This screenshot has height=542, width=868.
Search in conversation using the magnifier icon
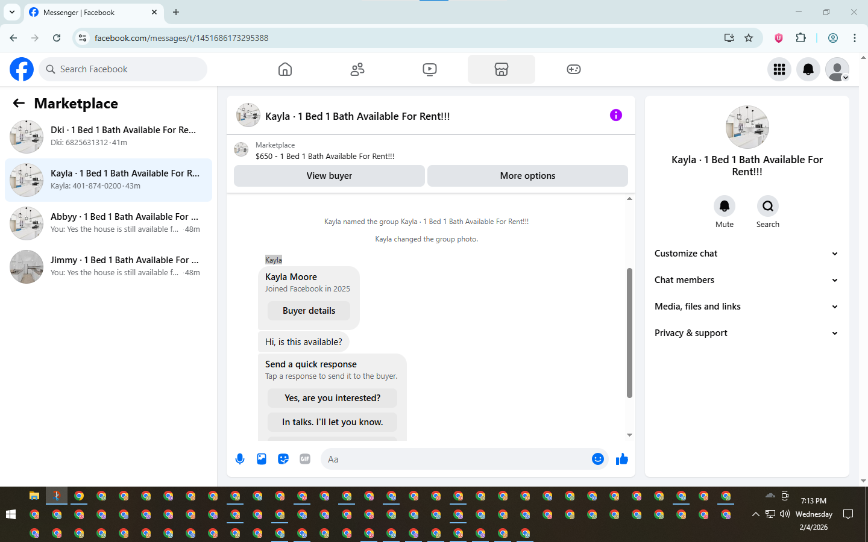click(768, 206)
